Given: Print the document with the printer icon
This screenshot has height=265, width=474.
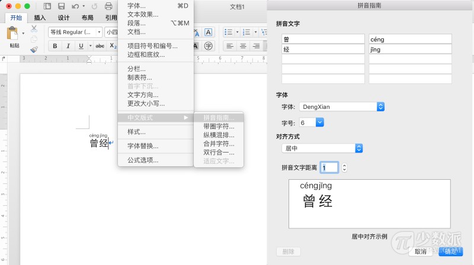Looking at the screenshot, I should (108, 6).
